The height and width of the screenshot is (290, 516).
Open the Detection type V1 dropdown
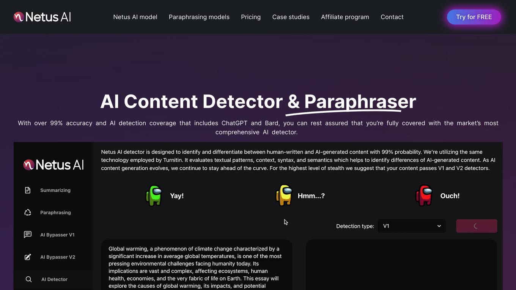tap(412, 226)
